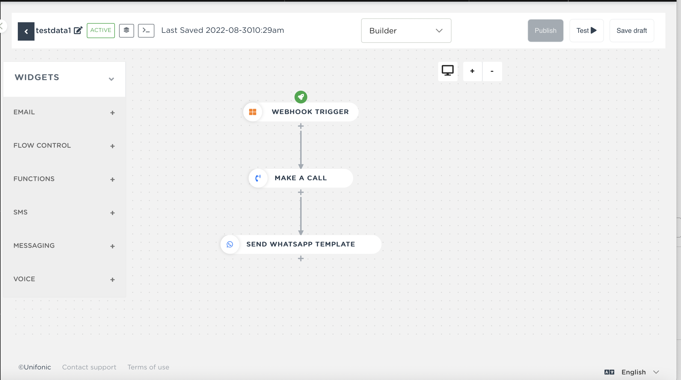681x380 pixels.
Task: Click the monitor fit-to-screen icon
Action: coord(448,71)
